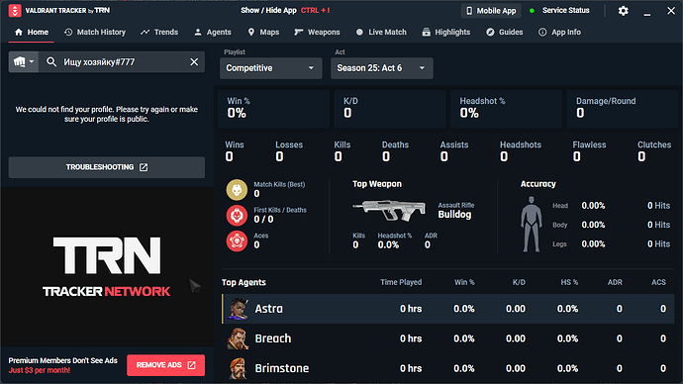Go to the Home tab
The width and height of the screenshot is (683, 384).
click(x=32, y=33)
